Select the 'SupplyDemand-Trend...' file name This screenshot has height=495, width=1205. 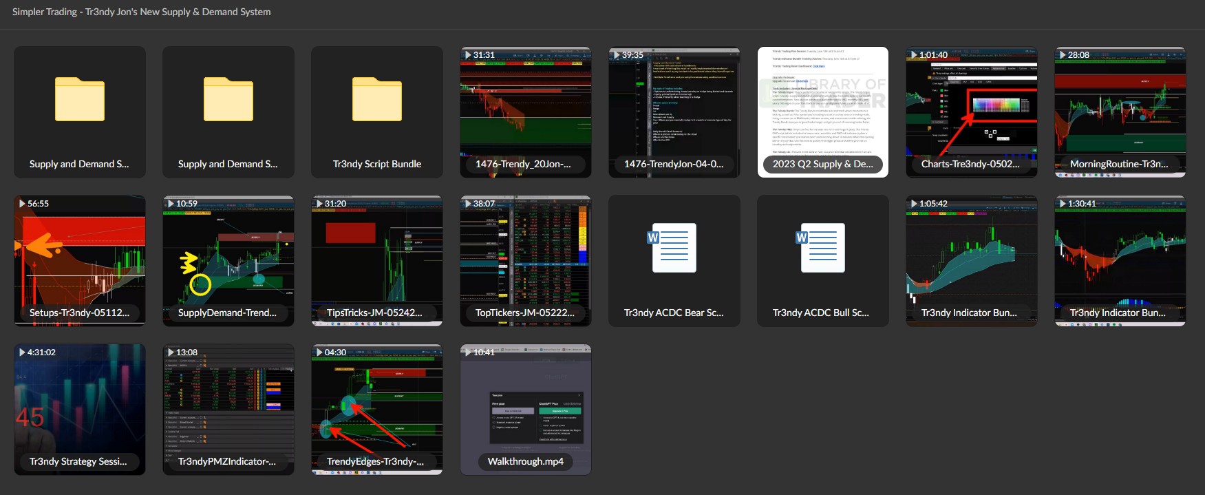coord(227,313)
